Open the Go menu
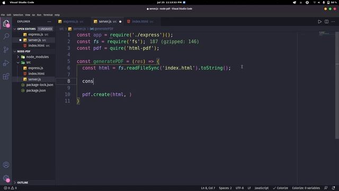This screenshot has height=191, width=339. [x=33, y=15]
